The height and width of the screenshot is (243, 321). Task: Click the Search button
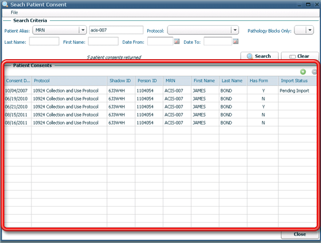tap(259, 56)
